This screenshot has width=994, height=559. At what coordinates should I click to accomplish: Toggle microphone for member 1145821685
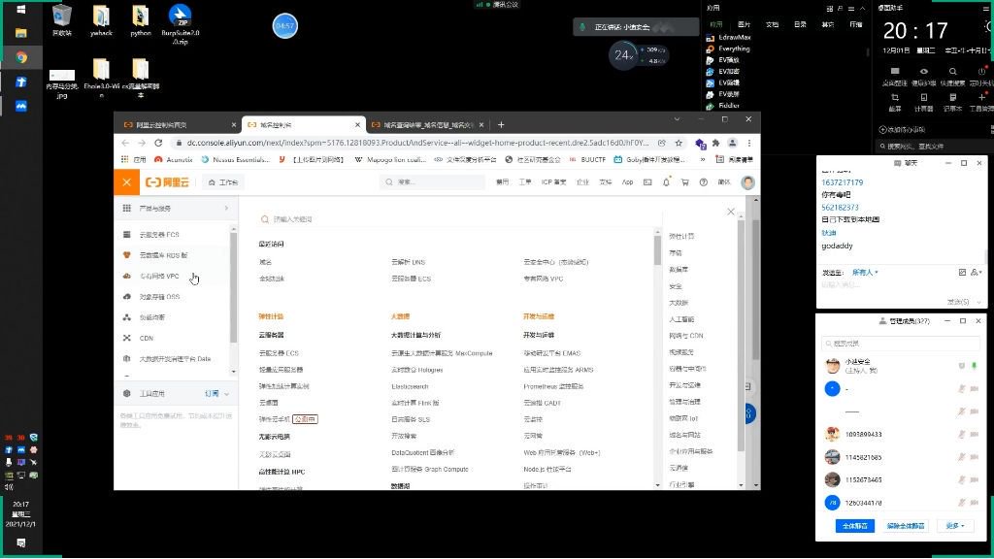click(x=962, y=457)
